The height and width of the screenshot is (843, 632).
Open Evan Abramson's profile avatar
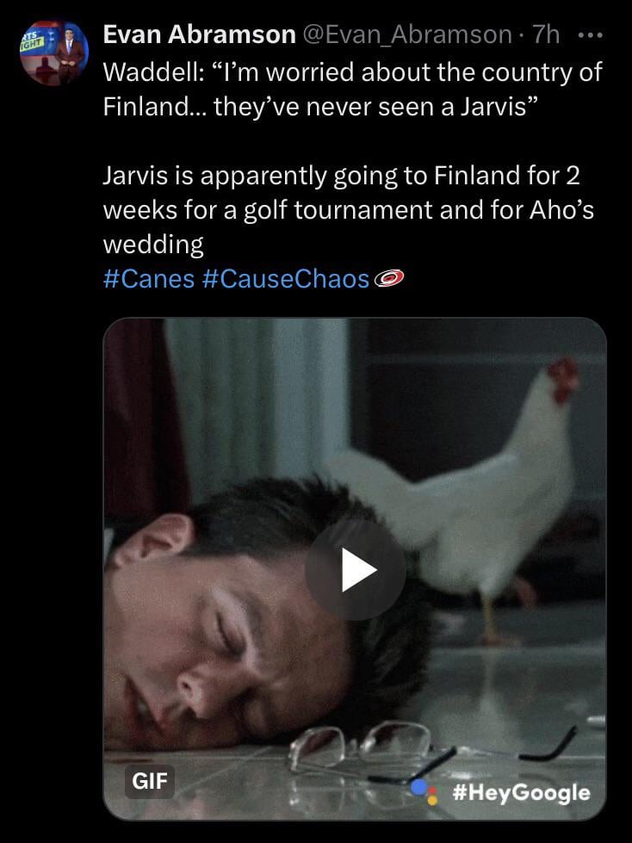[x=54, y=53]
